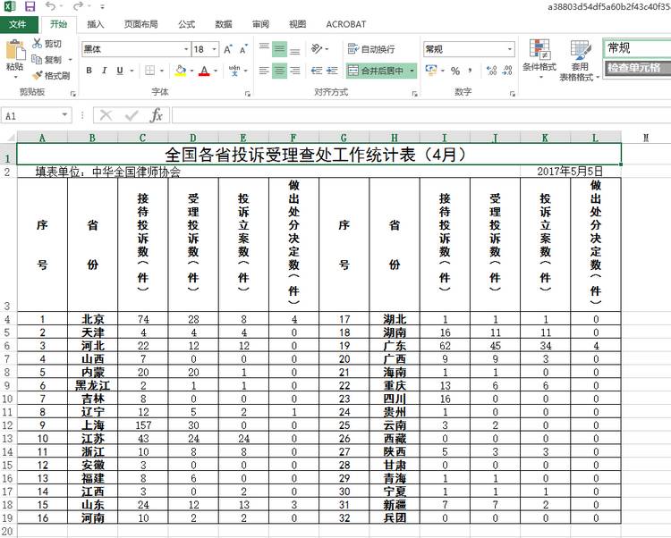This screenshot has height=538, width=671.
Task: Expand font color dropdown arrow
Action: pos(216,71)
